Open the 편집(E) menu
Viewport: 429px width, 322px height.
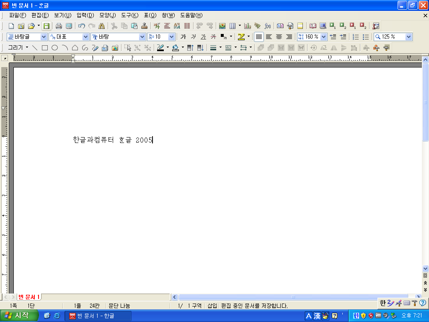(40, 16)
